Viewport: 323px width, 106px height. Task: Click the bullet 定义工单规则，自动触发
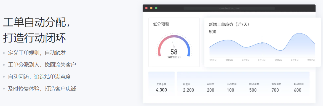coord(37,53)
